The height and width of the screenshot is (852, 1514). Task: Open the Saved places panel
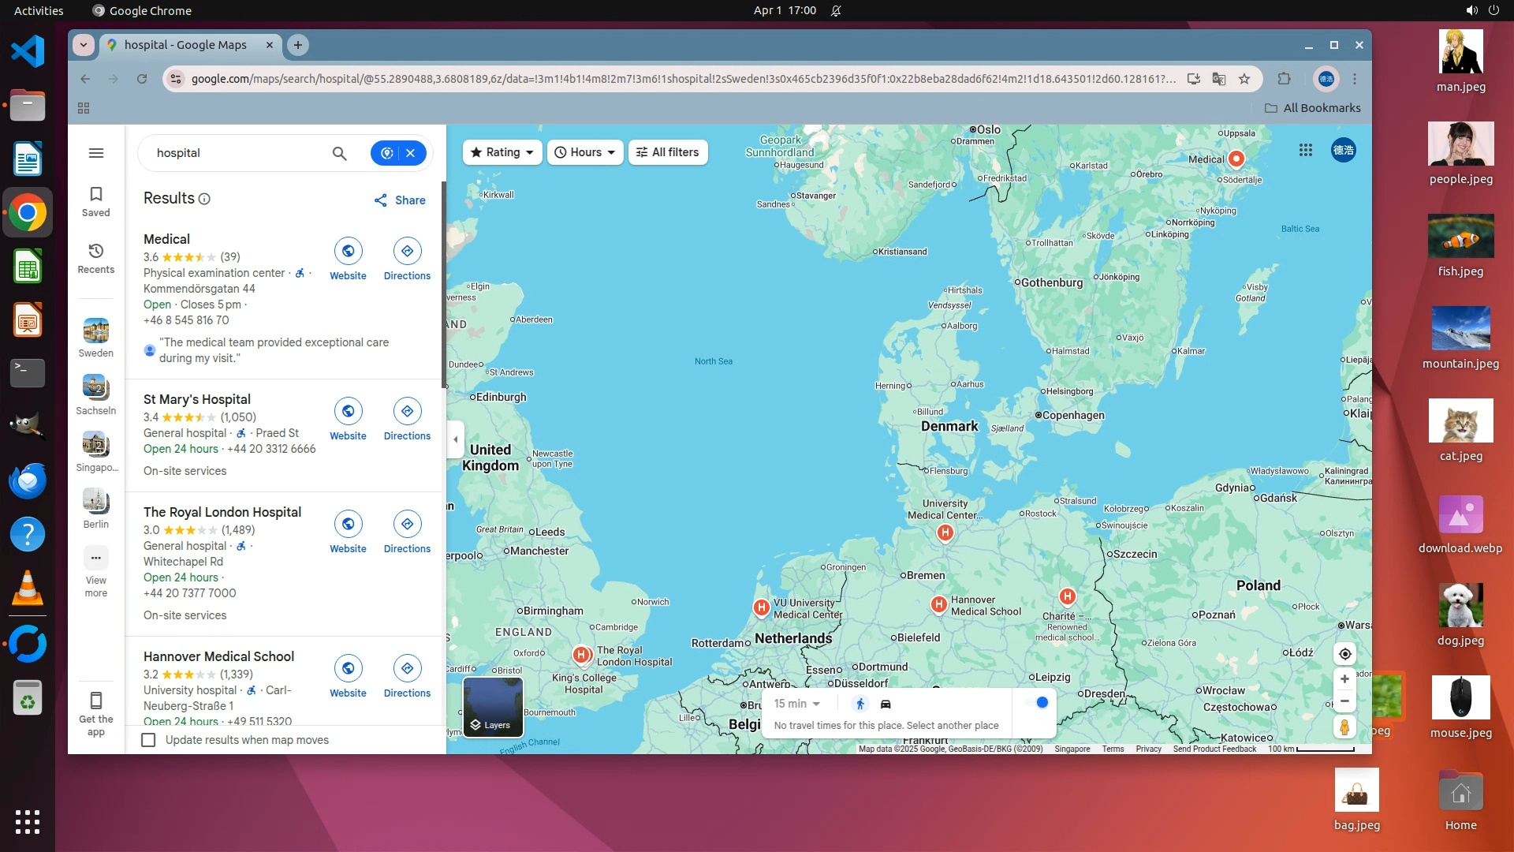tap(96, 201)
